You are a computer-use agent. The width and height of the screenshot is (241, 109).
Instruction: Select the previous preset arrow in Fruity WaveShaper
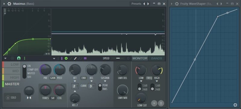[217, 4]
